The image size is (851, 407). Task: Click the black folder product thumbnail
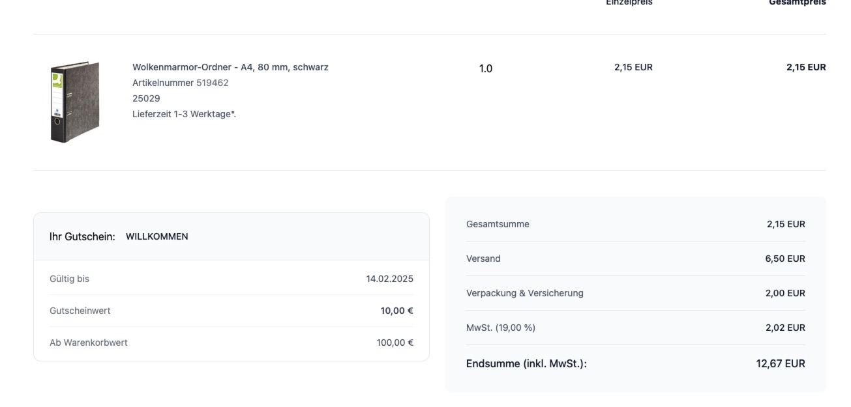pyautogui.click(x=74, y=102)
